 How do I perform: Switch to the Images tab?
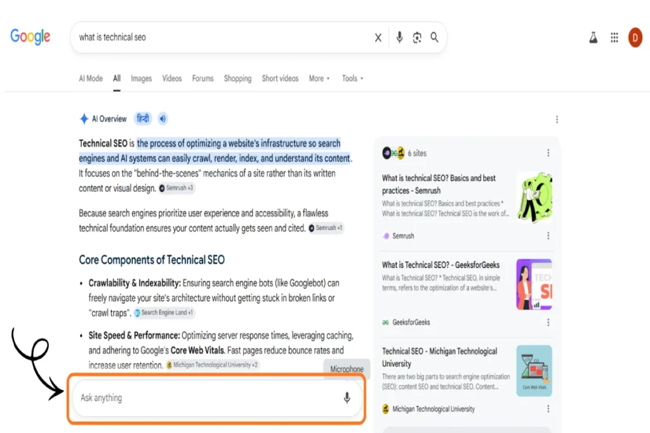(142, 78)
